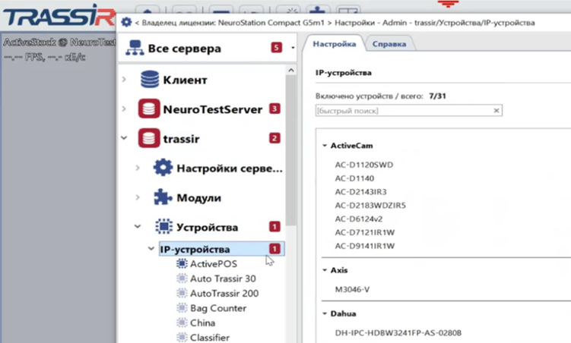Screen dimensions: 571x343
Task: Select the Classifier tree item
Action: point(210,338)
